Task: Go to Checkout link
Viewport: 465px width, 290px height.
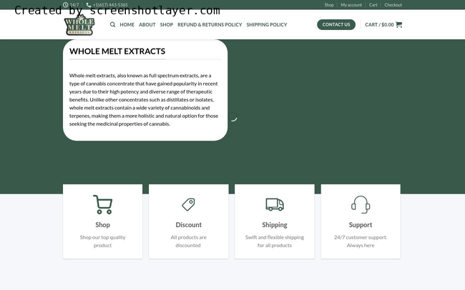Action: 393,5
